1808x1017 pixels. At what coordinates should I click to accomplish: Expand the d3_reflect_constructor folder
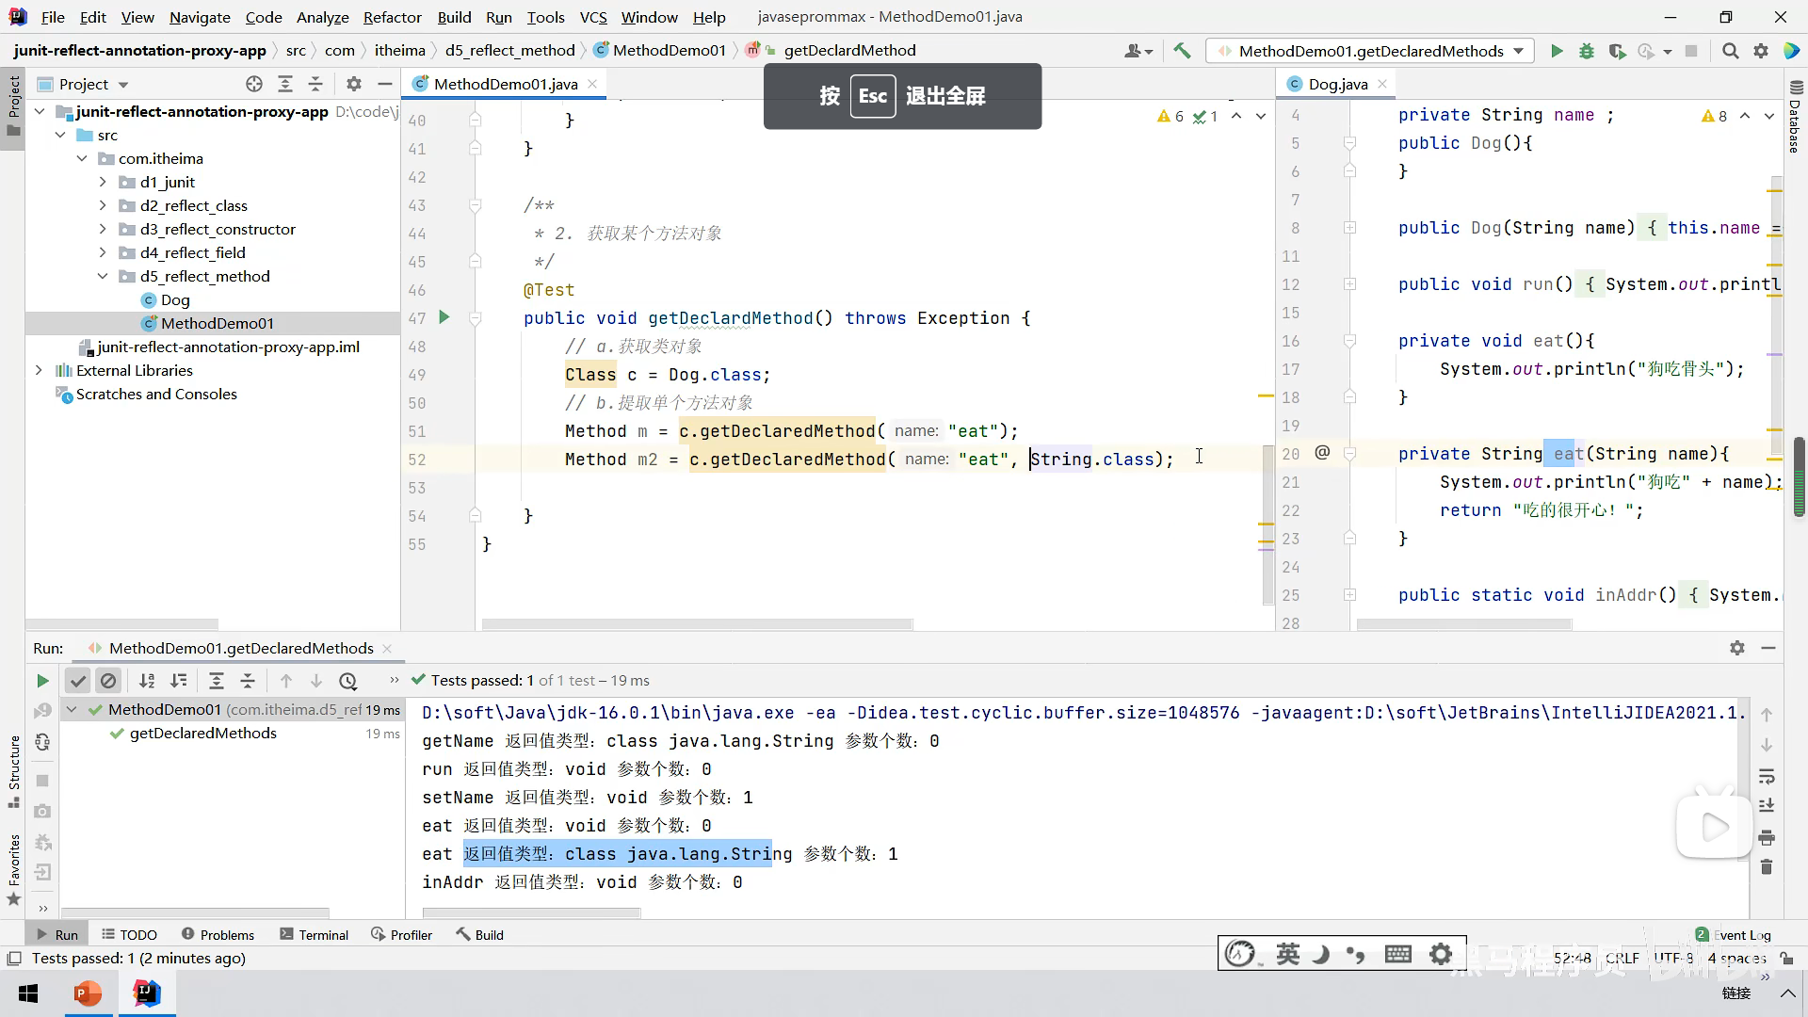click(x=103, y=229)
